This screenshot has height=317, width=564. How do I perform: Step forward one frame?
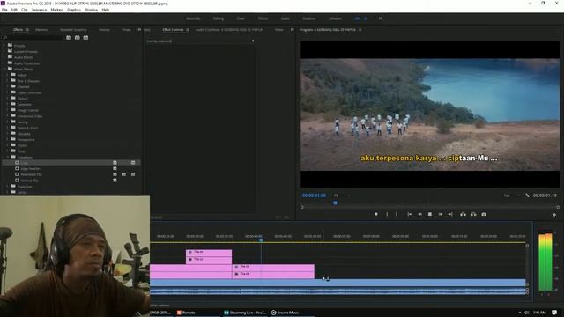coord(440,214)
